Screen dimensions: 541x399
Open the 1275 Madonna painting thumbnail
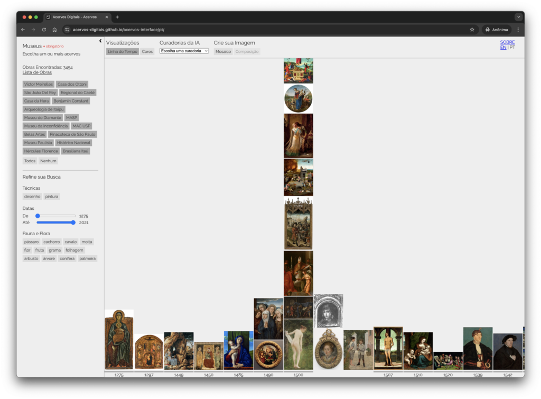[119, 339]
